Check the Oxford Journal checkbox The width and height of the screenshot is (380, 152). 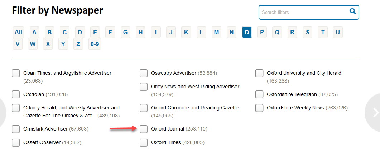[144, 129]
